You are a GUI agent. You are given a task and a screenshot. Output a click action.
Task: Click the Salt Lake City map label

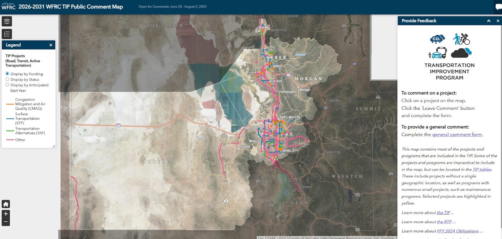coord(290,117)
